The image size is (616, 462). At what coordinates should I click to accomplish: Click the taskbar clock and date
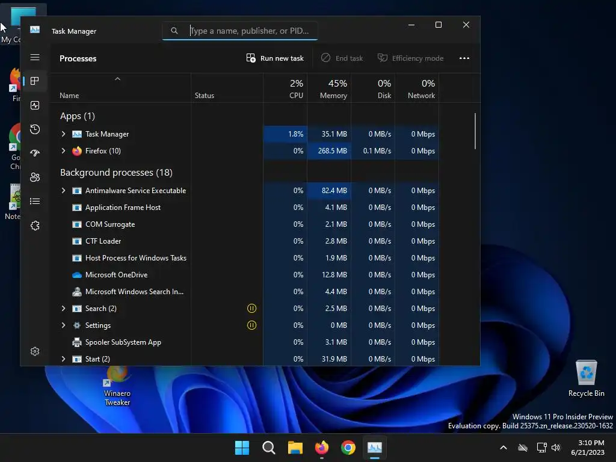588,448
